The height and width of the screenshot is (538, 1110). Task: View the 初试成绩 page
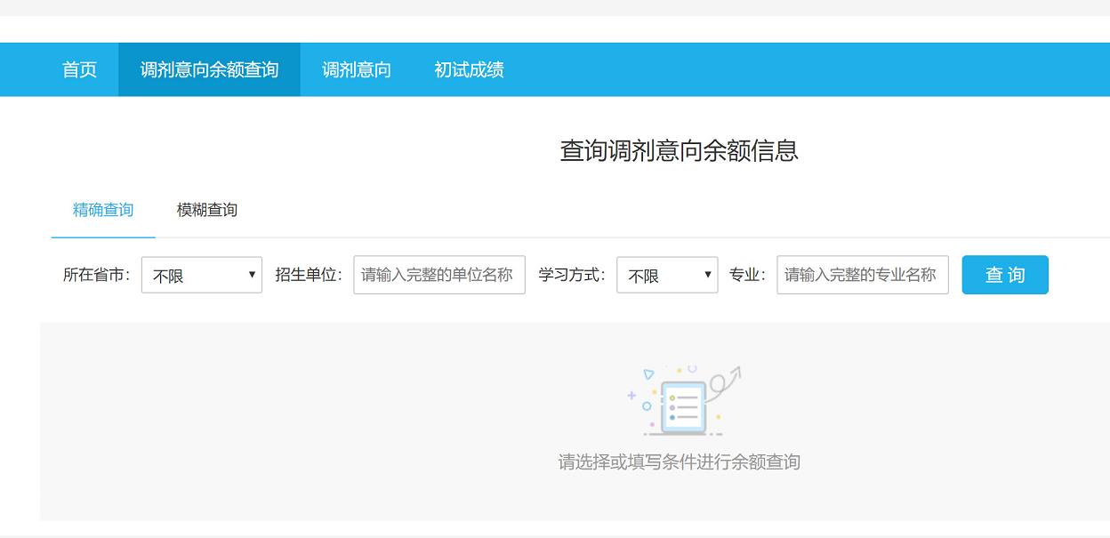[x=469, y=69]
